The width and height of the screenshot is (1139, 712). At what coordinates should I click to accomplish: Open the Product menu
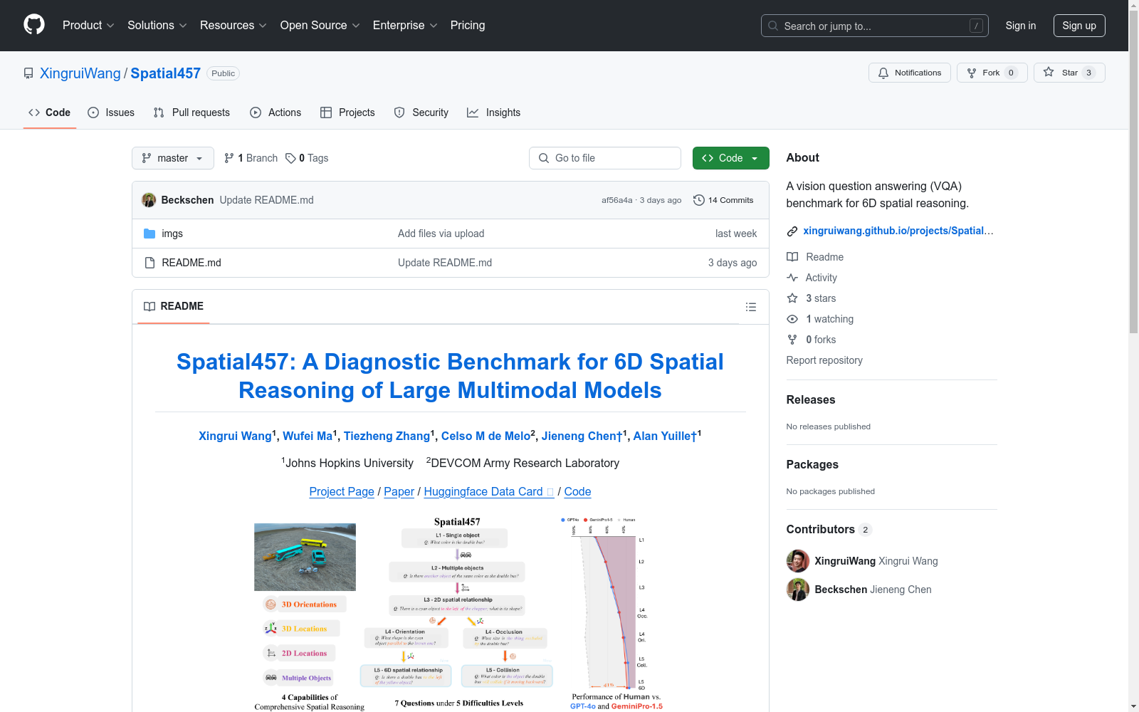tap(88, 26)
